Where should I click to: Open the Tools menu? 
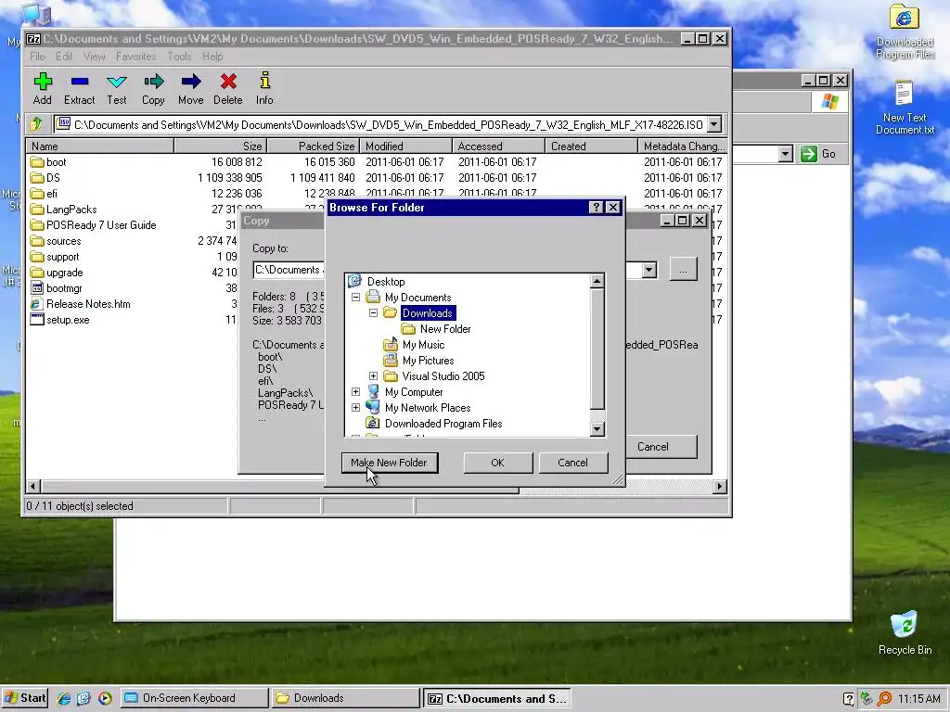pos(179,57)
